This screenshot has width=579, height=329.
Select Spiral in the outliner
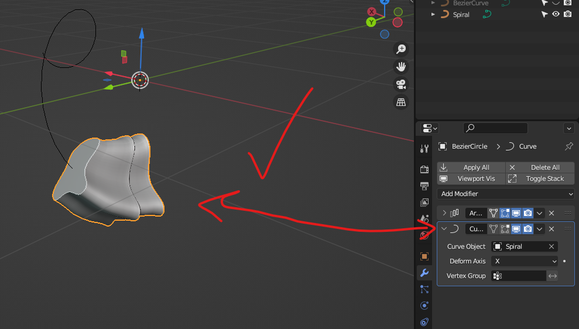click(x=461, y=15)
